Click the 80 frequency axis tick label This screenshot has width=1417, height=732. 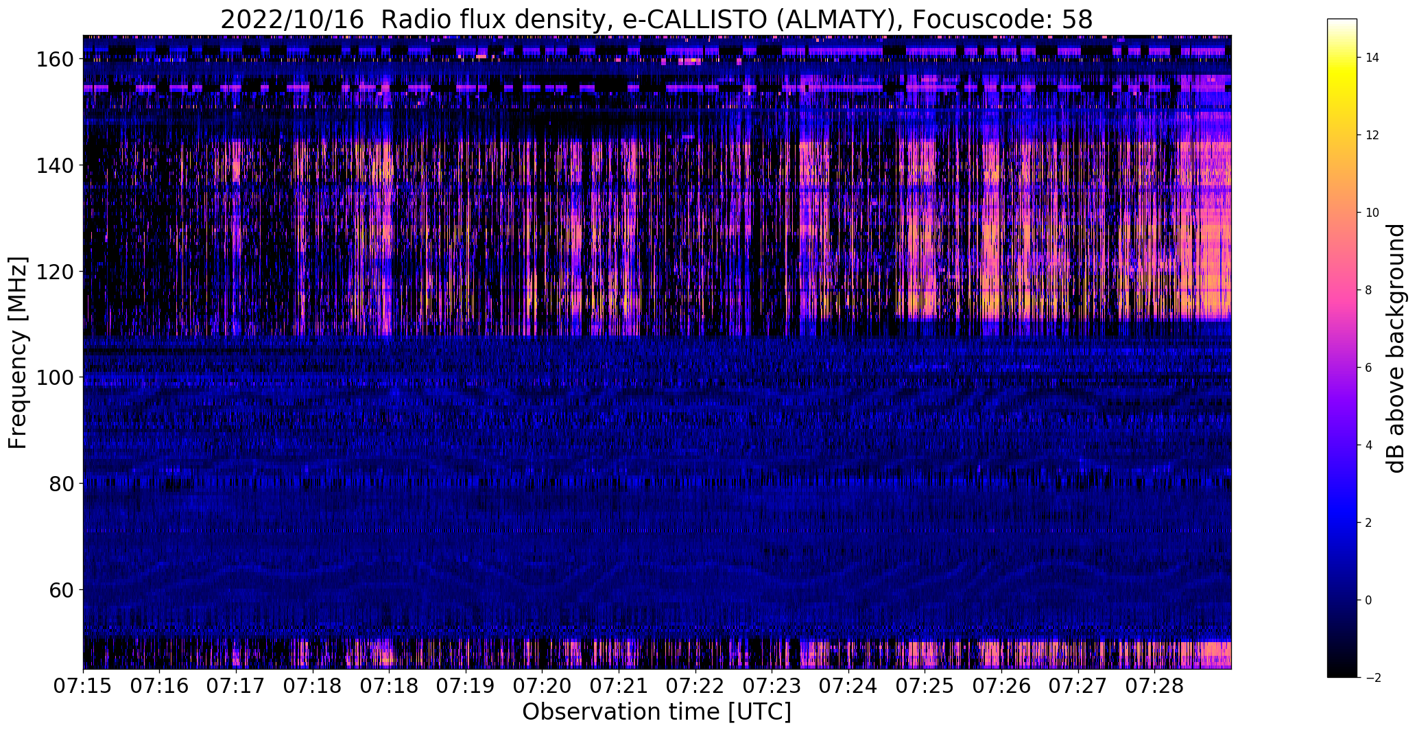(x=62, y=484)
